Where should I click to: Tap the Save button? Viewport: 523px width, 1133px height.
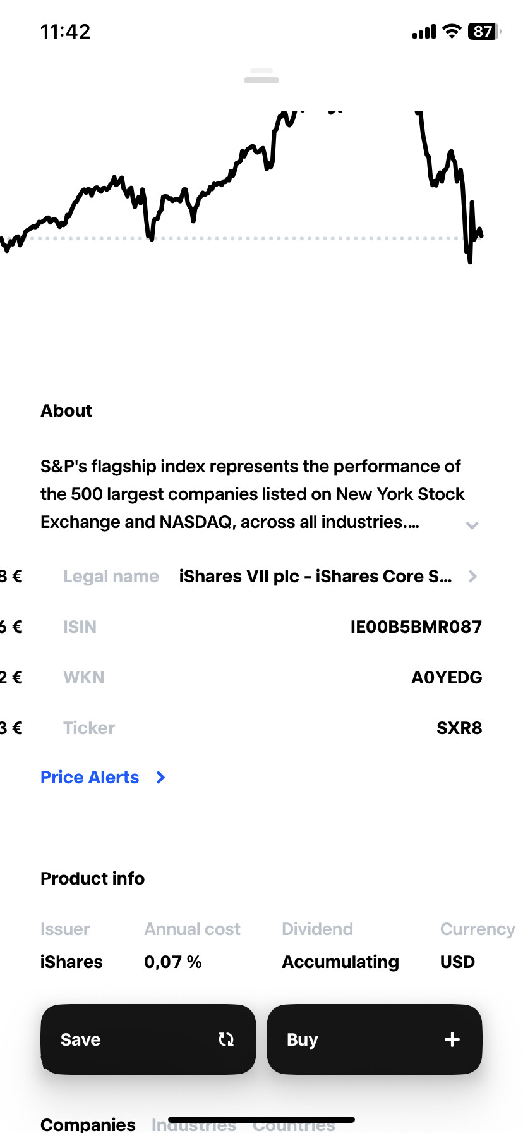148,1039
